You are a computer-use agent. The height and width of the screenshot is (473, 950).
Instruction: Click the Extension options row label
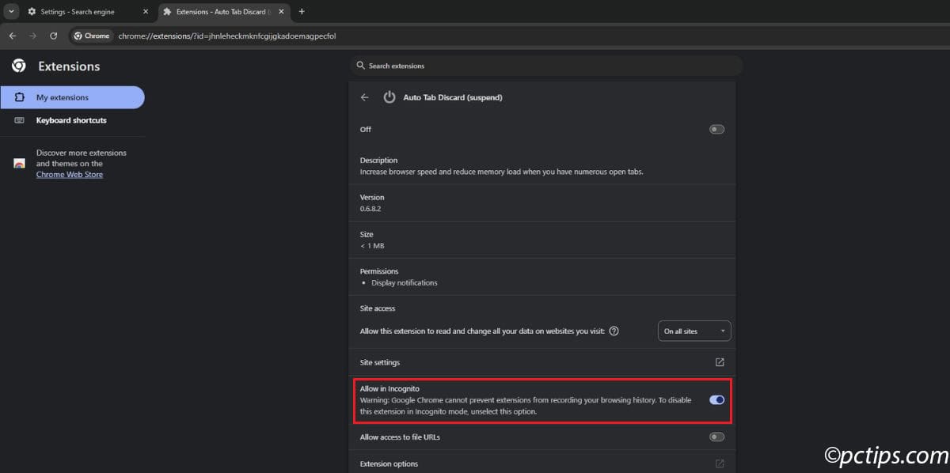[389, 464]
